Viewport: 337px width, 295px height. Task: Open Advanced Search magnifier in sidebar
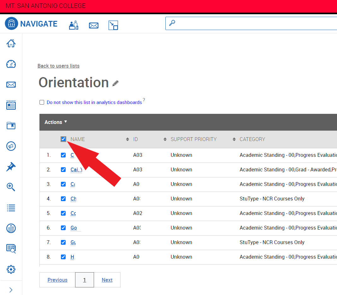click(x=11, y=187)
